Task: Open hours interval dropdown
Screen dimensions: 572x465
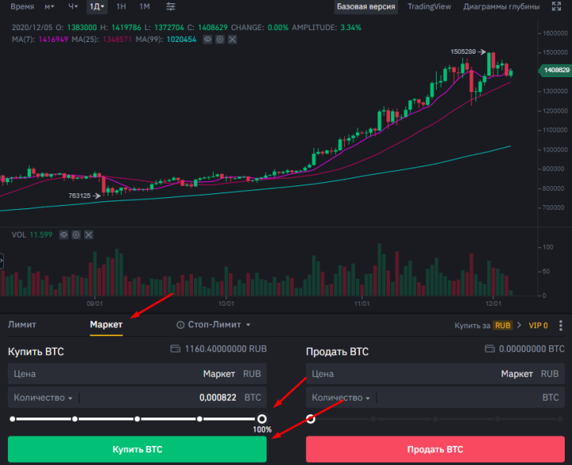Action: (73, 6)
